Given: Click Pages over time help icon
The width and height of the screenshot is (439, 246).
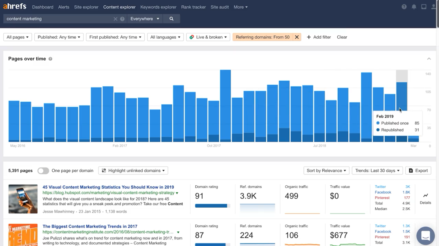Looking at the screenshot, I should point(50,59).
